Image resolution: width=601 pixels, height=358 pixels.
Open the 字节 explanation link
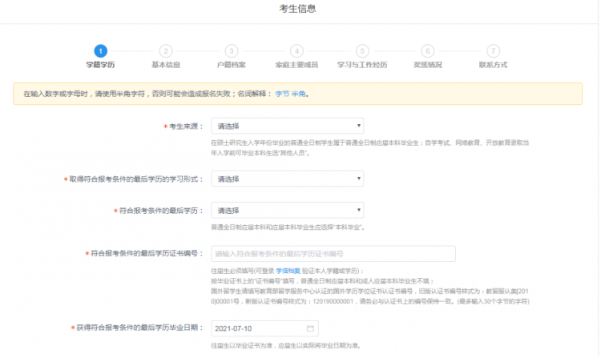[x=282, y=94]
